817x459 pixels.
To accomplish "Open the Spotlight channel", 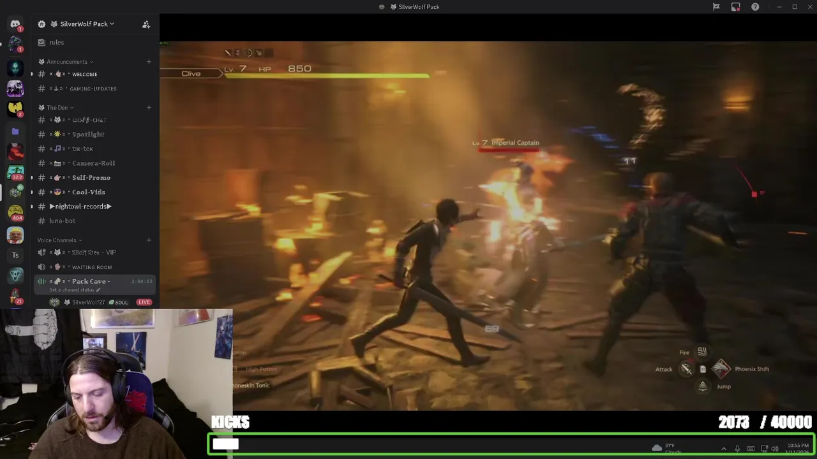I will click(x=94, y=135).
